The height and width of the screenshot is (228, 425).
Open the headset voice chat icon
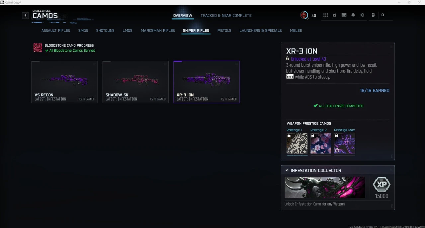point(344,15)
